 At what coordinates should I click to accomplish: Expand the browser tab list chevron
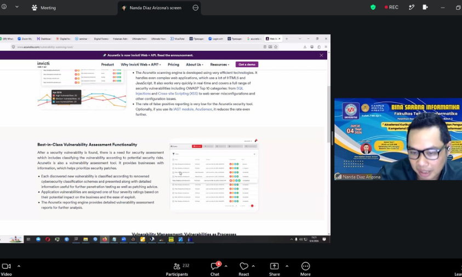[x=300, y=38]
